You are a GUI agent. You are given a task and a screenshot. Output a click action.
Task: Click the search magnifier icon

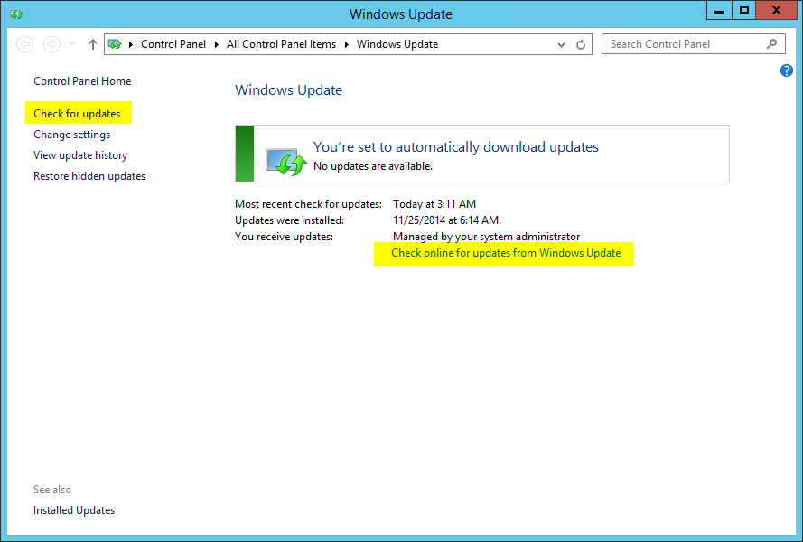pos(771,44)
